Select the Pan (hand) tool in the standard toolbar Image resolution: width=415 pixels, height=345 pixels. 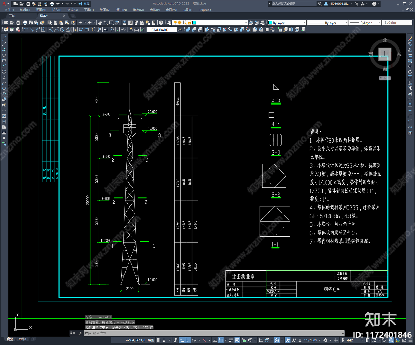coord(100,23)
